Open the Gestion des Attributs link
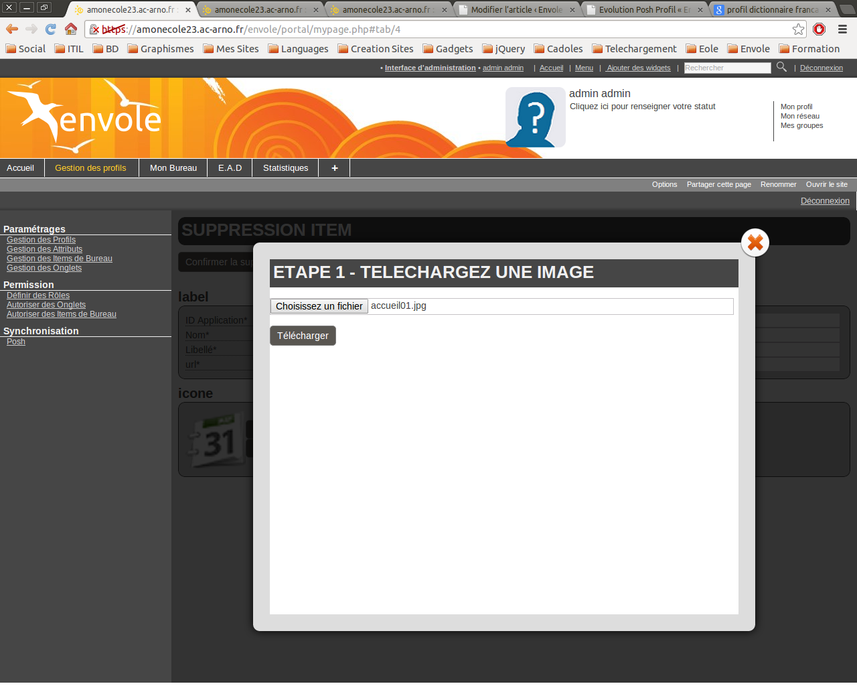The width and height of the screenshot is (857, 686). click(44, 249)
